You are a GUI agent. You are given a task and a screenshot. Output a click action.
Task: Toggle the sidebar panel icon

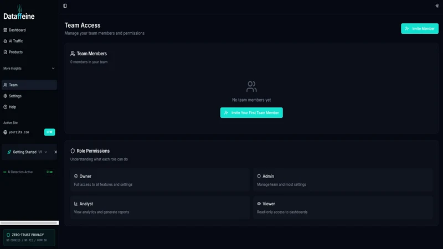(x=65, y=6)
